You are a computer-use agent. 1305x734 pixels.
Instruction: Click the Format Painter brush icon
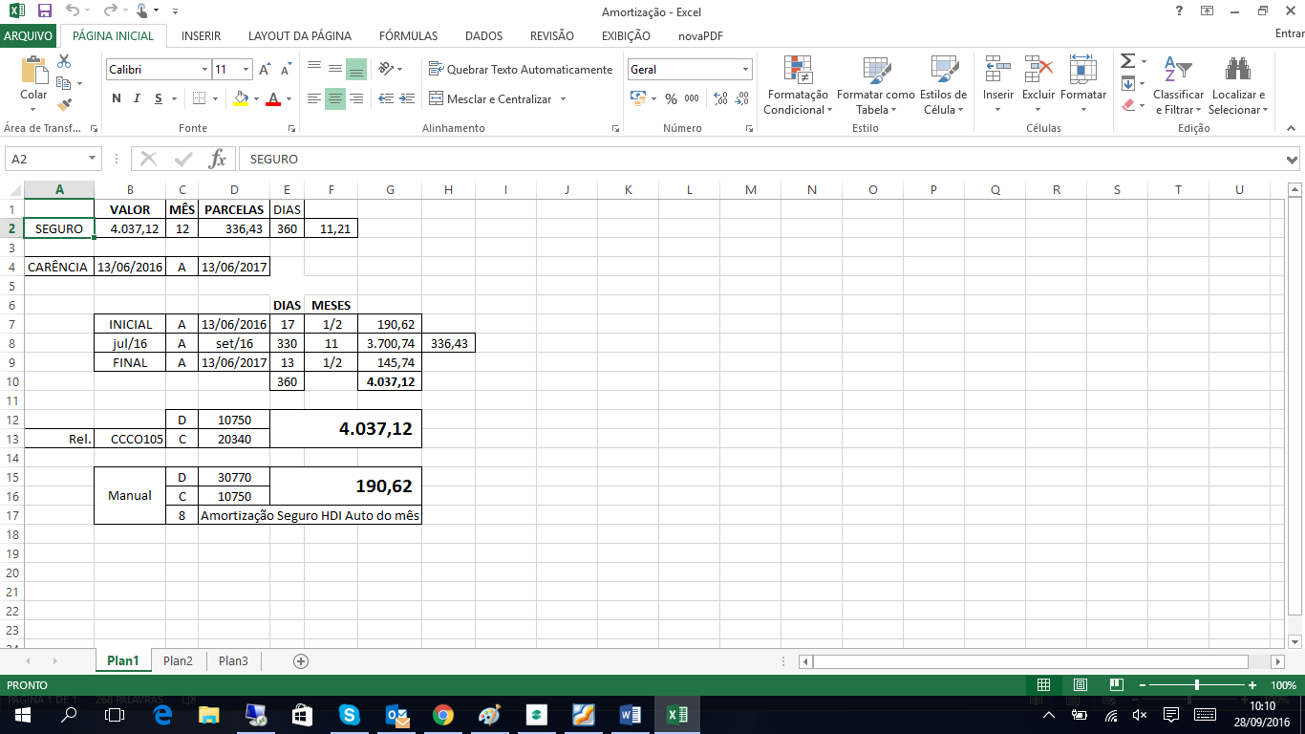[x=64, y=105]
